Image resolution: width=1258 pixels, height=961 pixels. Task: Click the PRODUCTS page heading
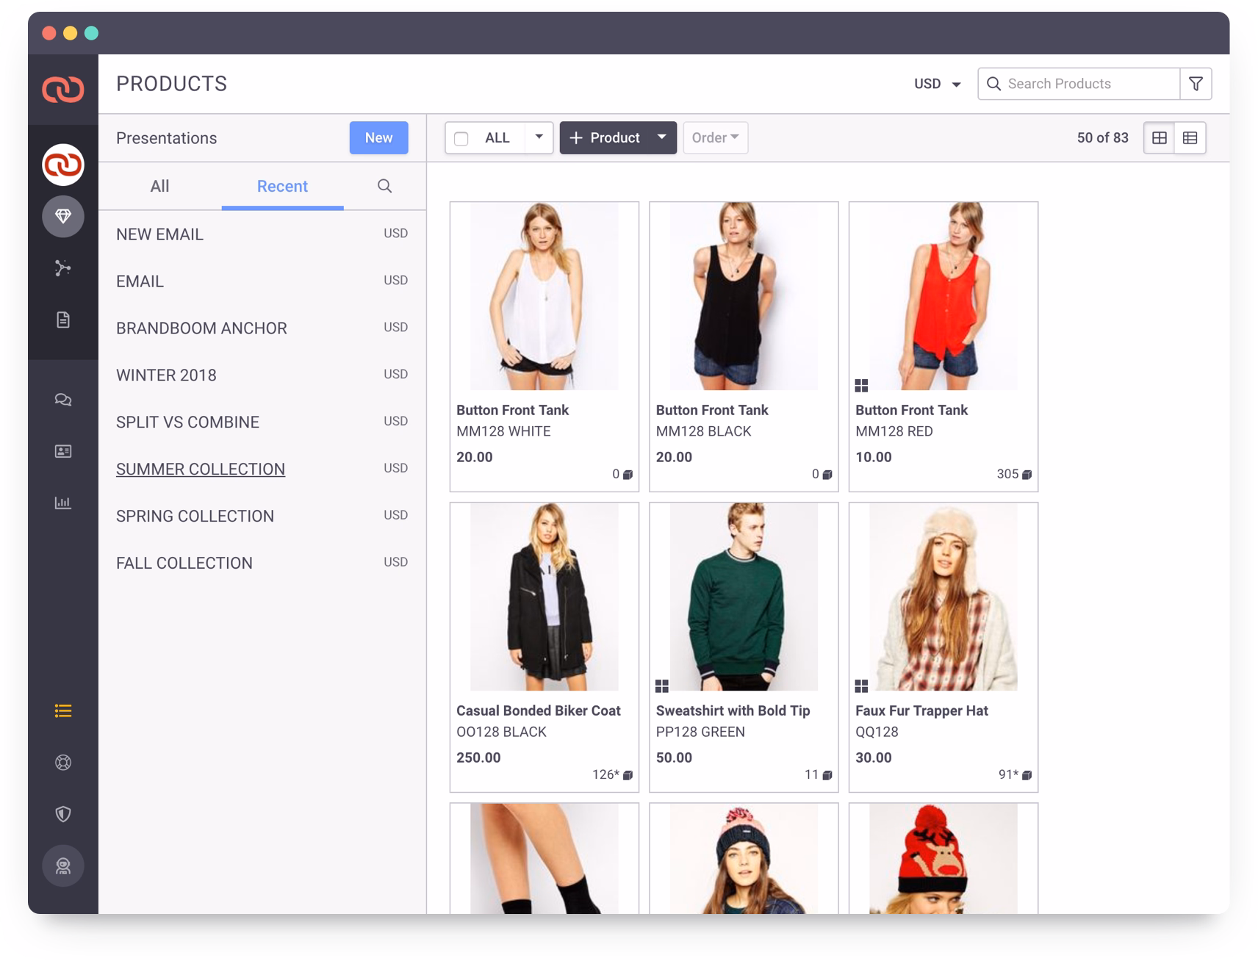(x=172, y=84)
